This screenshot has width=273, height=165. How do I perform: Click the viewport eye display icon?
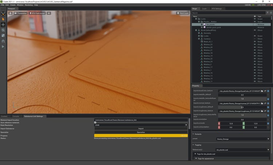point(49,13)
